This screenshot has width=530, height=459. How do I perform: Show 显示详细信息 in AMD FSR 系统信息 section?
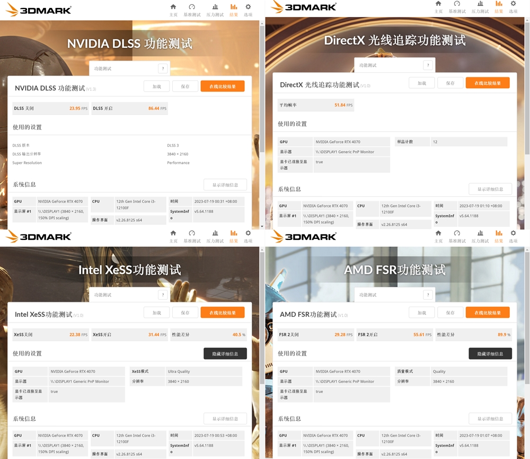click(x=490, y=419)
